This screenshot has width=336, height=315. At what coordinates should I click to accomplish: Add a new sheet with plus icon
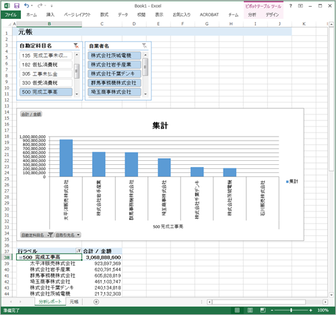[96, 302]
